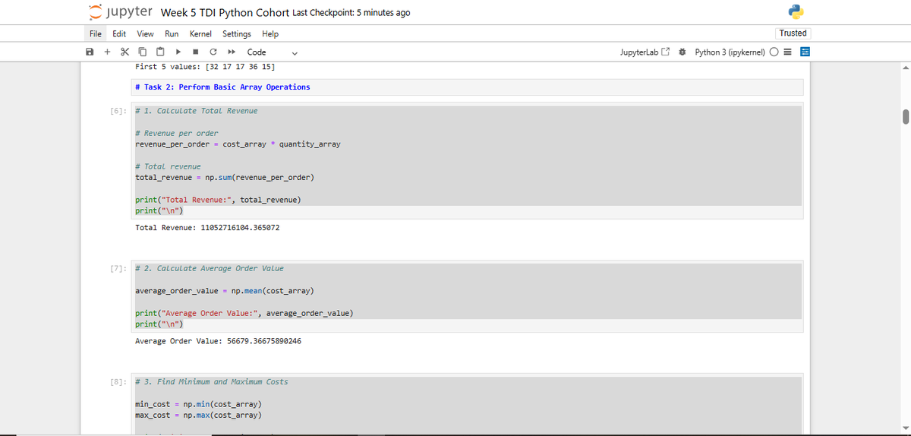
Task: Open the Run menu
Action: [172, 33]
